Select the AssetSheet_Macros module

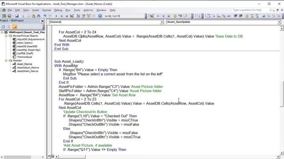click(x=28, y=71)
